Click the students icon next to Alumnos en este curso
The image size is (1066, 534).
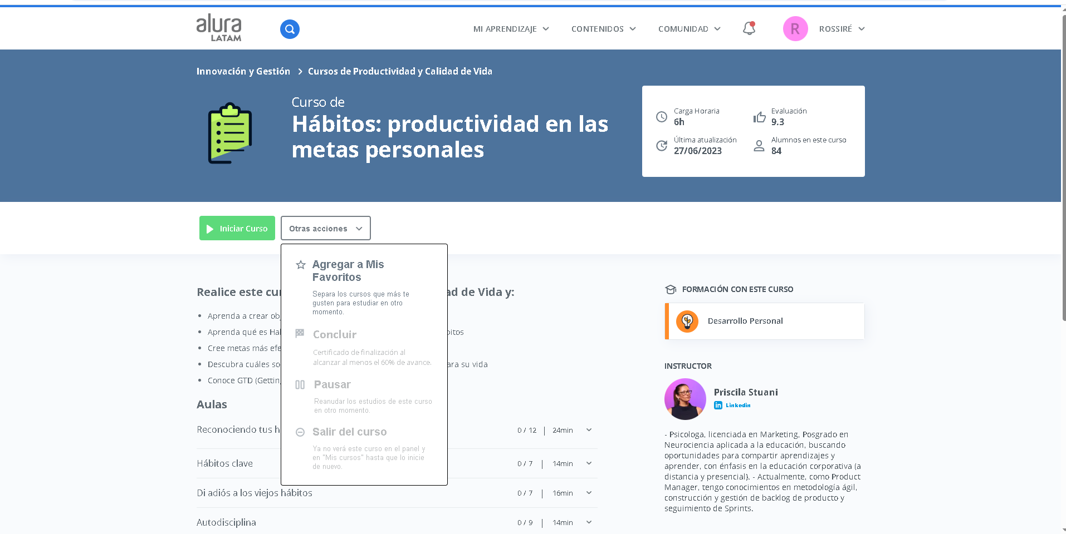759,146
